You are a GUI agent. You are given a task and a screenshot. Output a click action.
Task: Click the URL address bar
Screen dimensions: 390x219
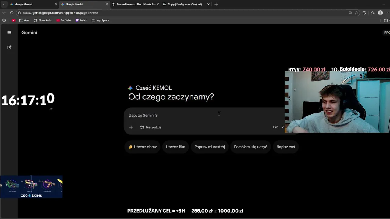(183, 13)
